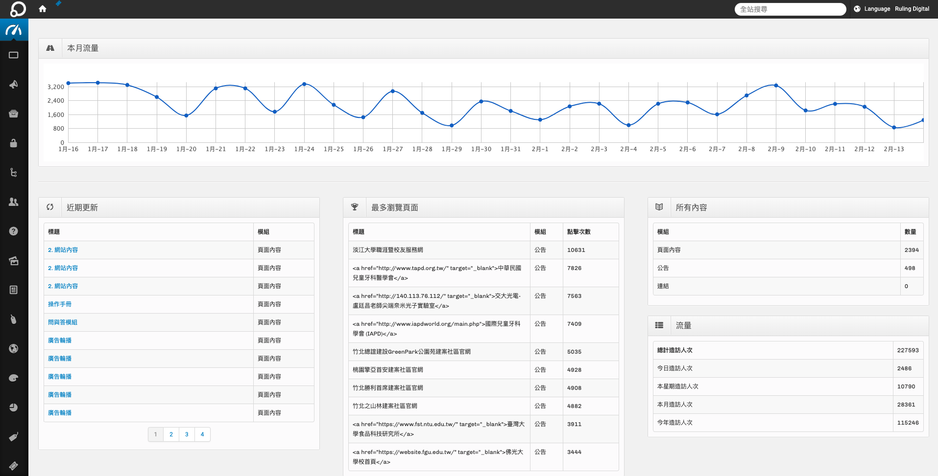Viewport: 938px width, 476px height.
Task: Go to page 2 of recent updates
Action: [171, 434]
